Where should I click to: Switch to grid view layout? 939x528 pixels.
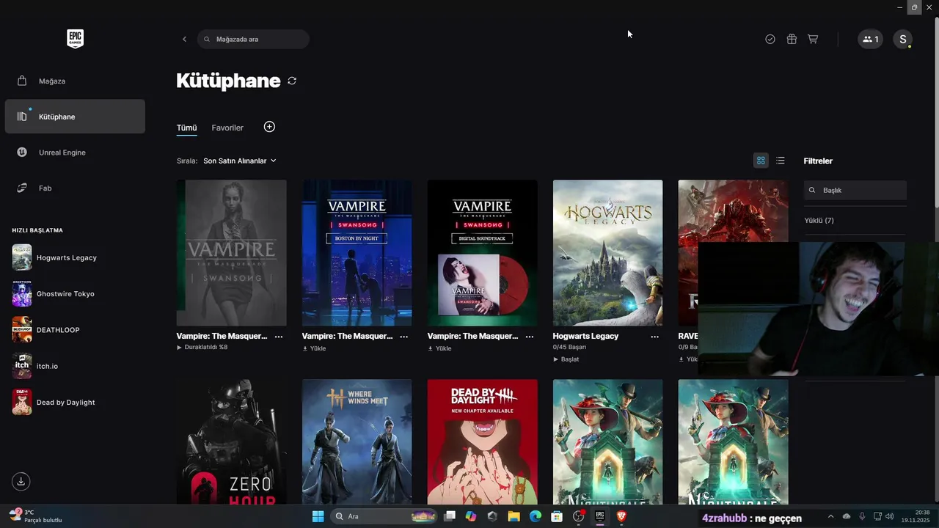761,161
